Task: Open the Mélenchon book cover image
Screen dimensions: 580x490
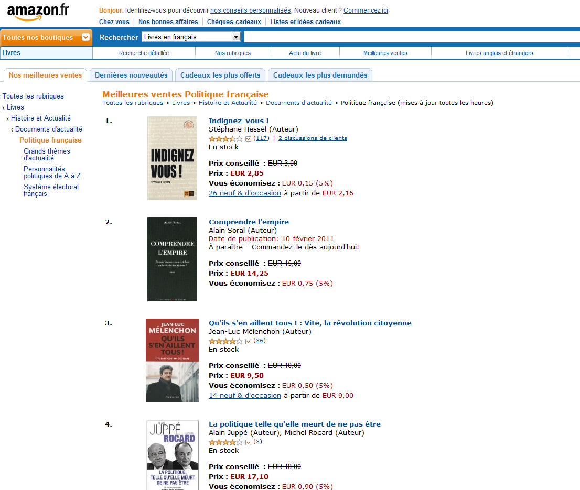Action: pos(172,361)
